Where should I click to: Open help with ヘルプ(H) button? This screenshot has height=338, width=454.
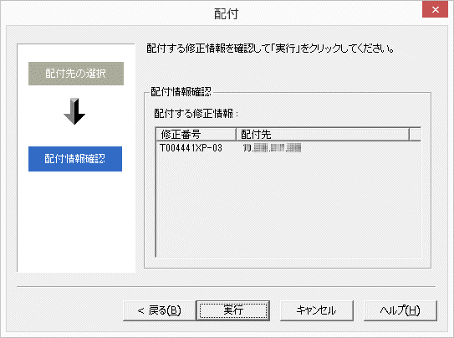click(400, 310)
